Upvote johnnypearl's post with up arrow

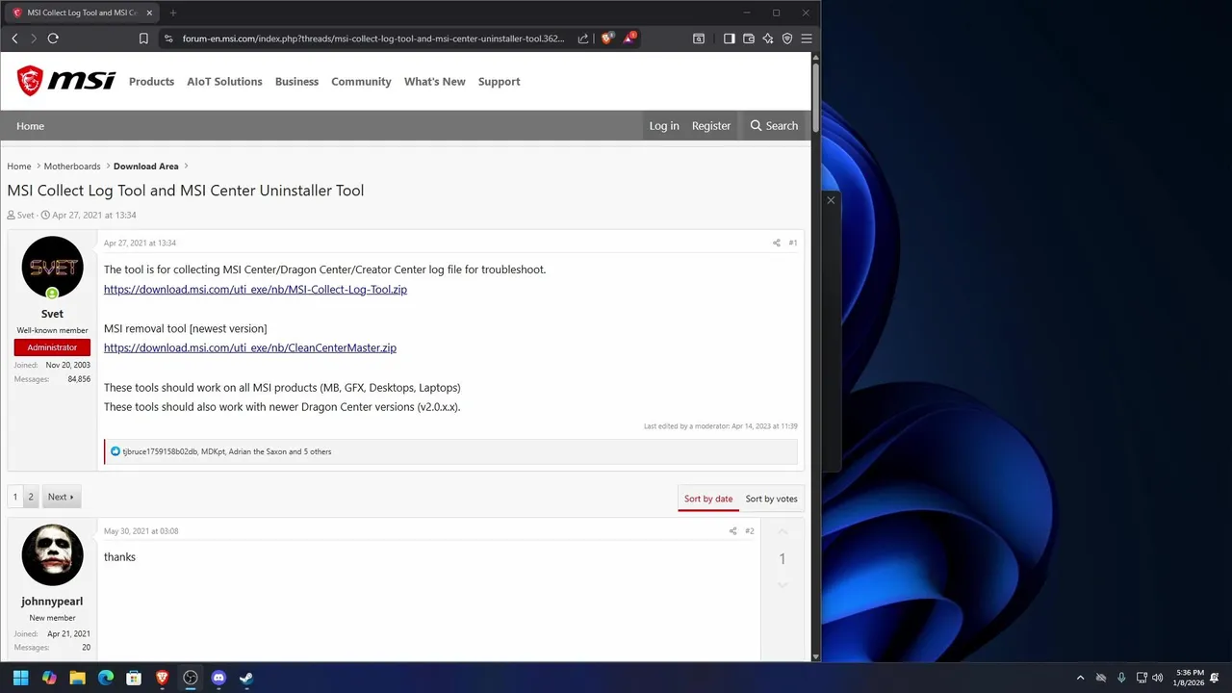point(783,532)
